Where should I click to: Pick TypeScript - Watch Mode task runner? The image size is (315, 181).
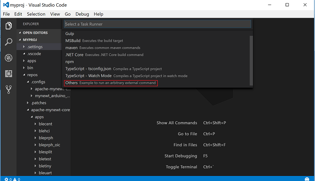88,76
